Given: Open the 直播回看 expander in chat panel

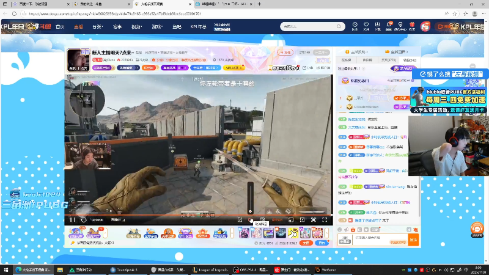Looking at the screenshot, I should [396, 52].
